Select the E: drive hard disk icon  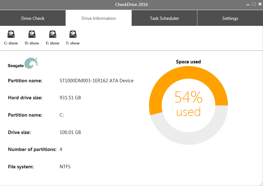pos(52,34)
